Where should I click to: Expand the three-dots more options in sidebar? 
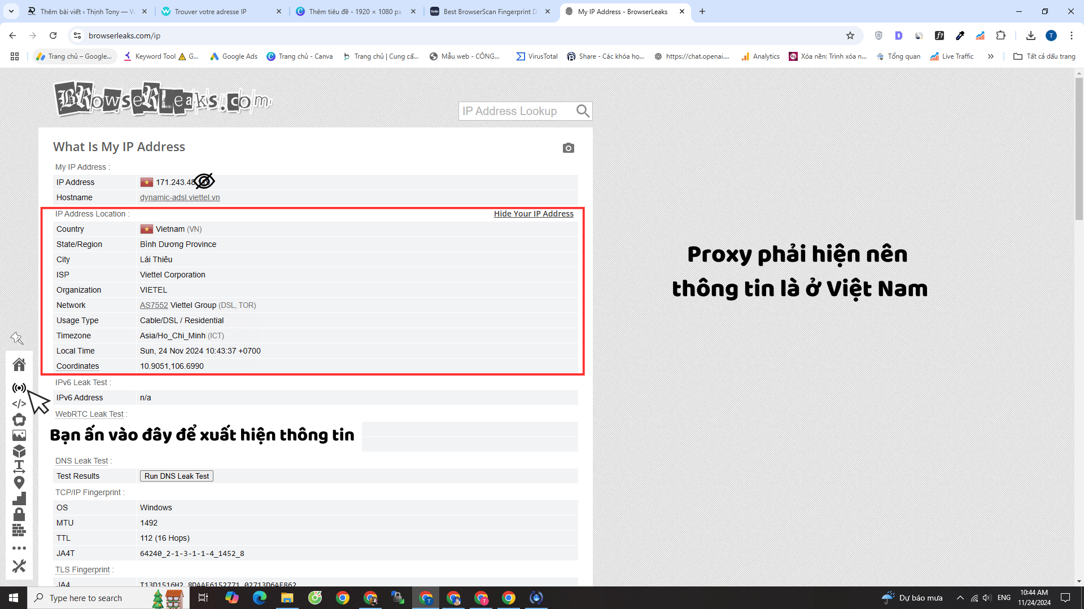pyautogui.click(x=19, y=548)
